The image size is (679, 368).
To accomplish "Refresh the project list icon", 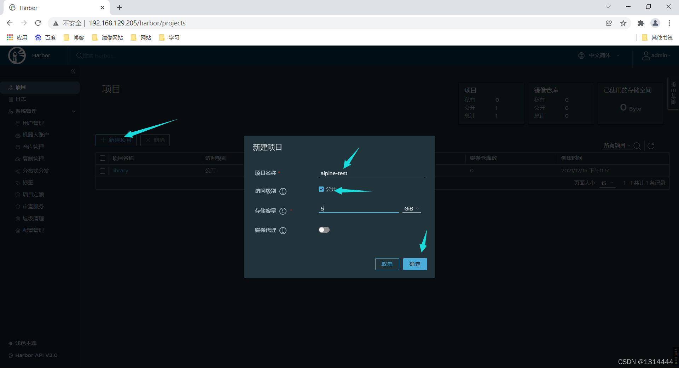I will tap(651, 146).
